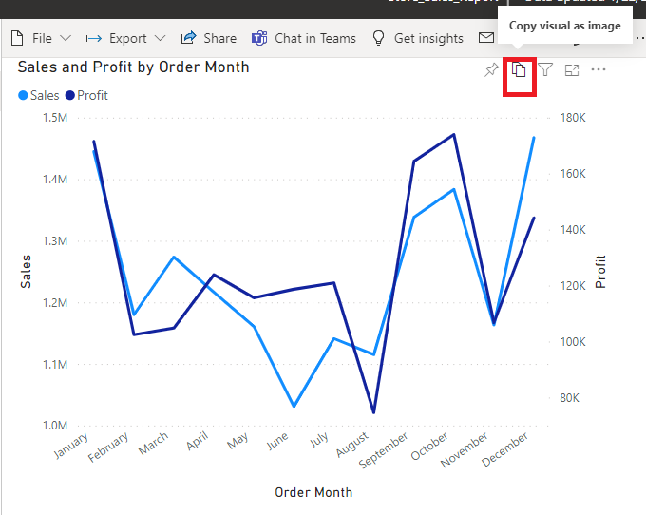The width and height of the screenshot is (646, 515).
Task: Click the dark blue Profit legend dot
Action: [x=70, y=96]
